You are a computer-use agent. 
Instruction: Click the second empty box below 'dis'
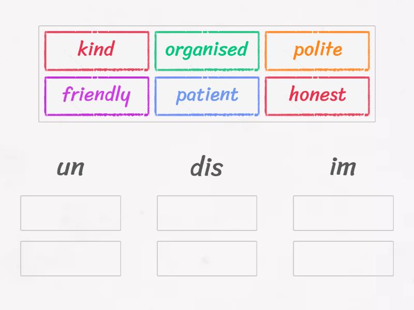(x=206, y=258)
